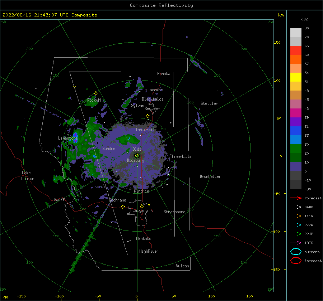
Task: Select the magenta 39–42 dBZ swatch
Action: pyautogui.click(x=296, y=113)
